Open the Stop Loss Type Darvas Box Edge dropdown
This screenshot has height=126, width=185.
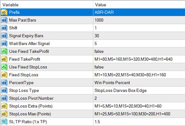139,91
